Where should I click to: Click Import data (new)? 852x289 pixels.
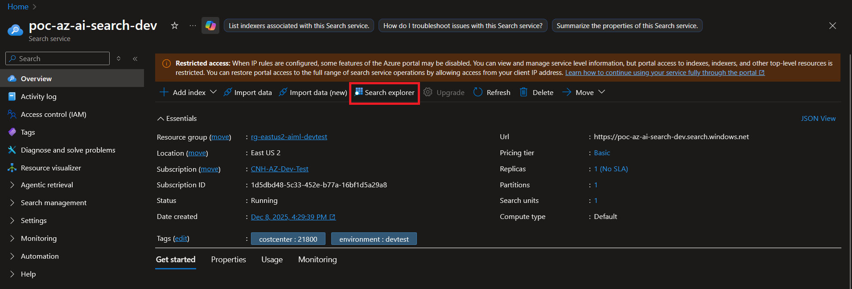(313, 92)
